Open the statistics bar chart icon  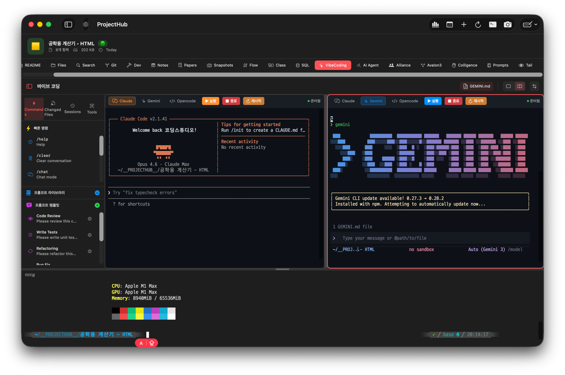(435, 25)
